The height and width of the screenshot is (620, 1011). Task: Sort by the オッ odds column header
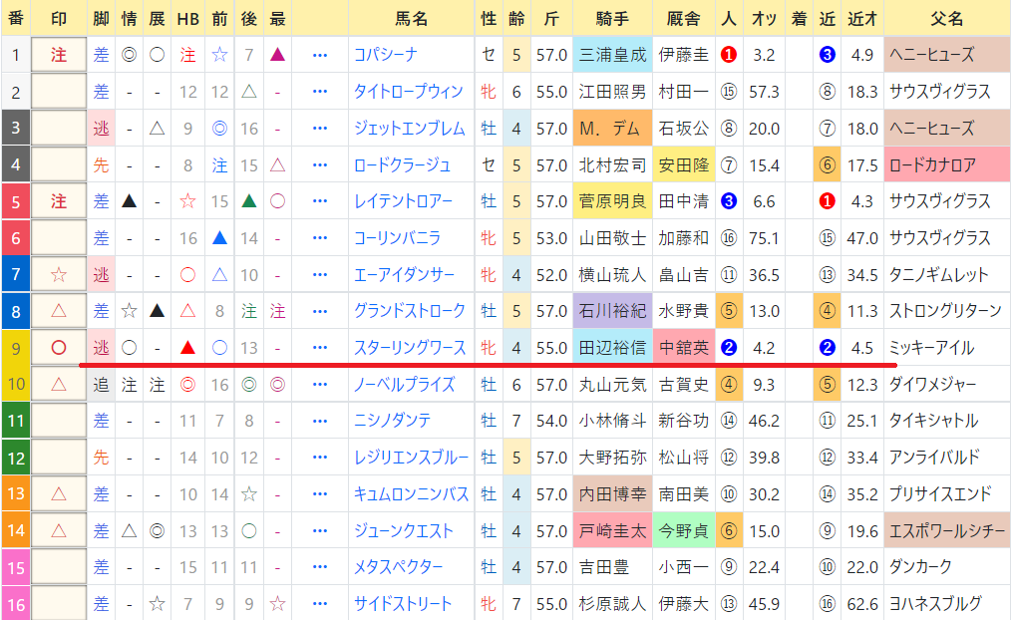pos(764,18)
